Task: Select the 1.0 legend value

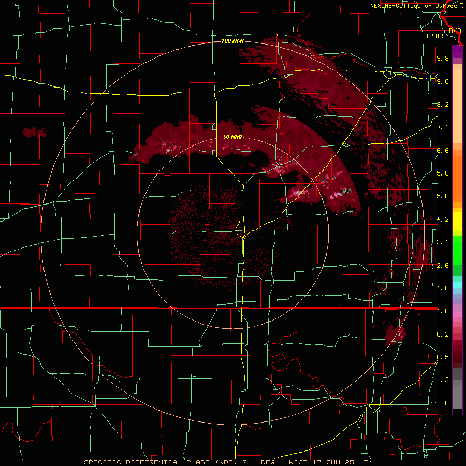Action: point(443,311)
